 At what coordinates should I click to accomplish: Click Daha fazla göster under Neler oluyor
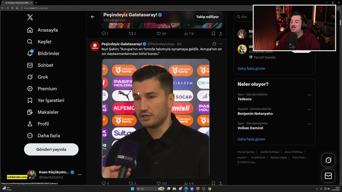tap(251, 139)
